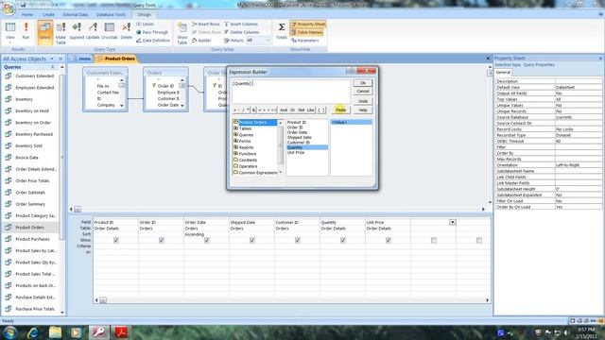Insert the Like operator
Viewport: 605px width, 340px height.
[x=311, y=110]
